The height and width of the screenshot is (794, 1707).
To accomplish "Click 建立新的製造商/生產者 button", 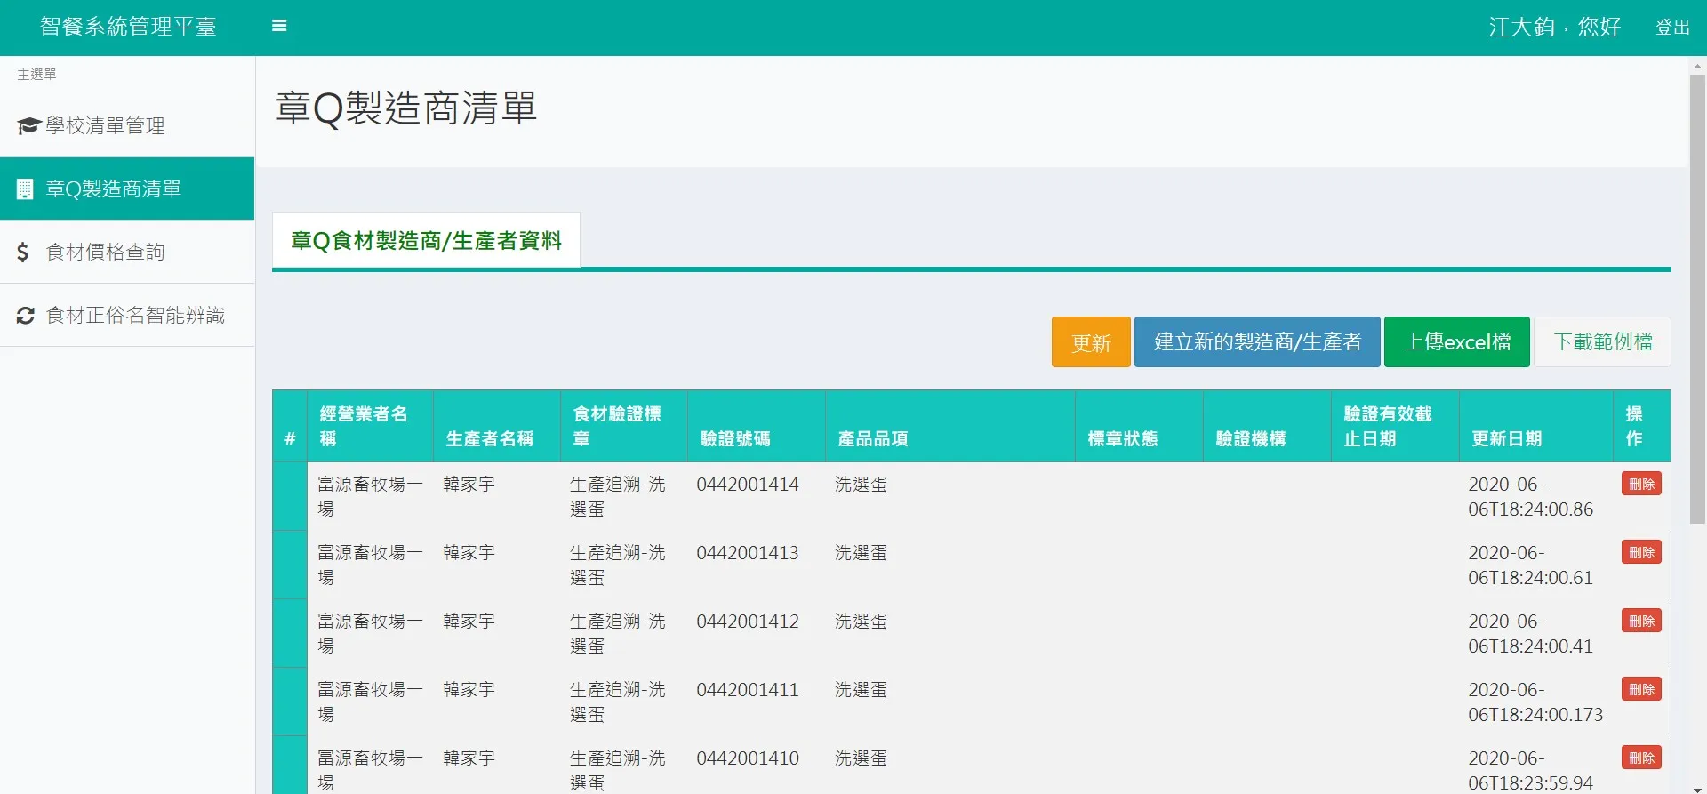I will click(x=1257, y=342).
